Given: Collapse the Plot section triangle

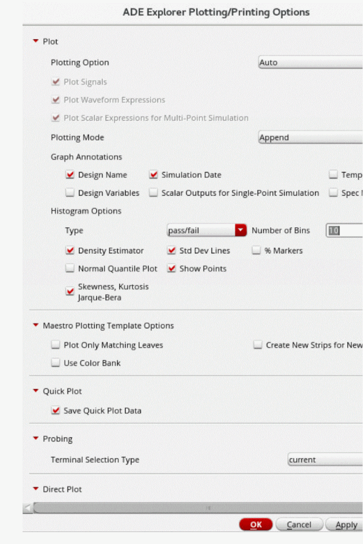Looking at the screenshot, I should pyautogui.click(x=36, y=41).
